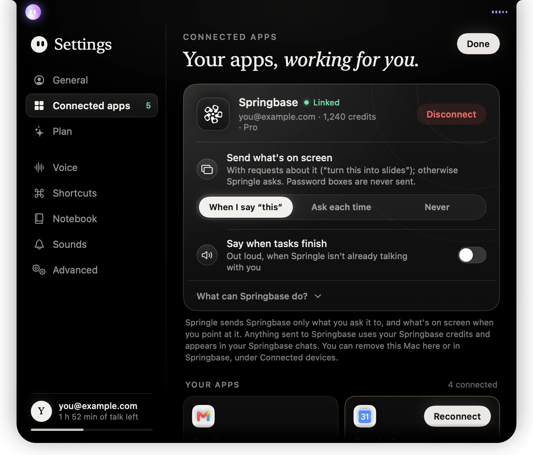The height and width of the screenshot is (455, 533).
Task: Click the Gmail app icon
Action: click(x=203, y=416)
